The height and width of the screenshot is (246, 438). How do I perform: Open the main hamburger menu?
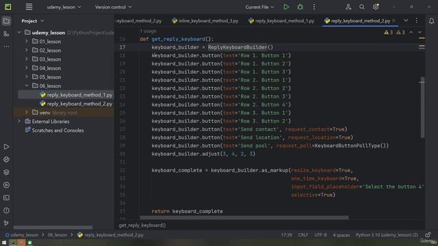pyautogui.click(x=29, y=7)
